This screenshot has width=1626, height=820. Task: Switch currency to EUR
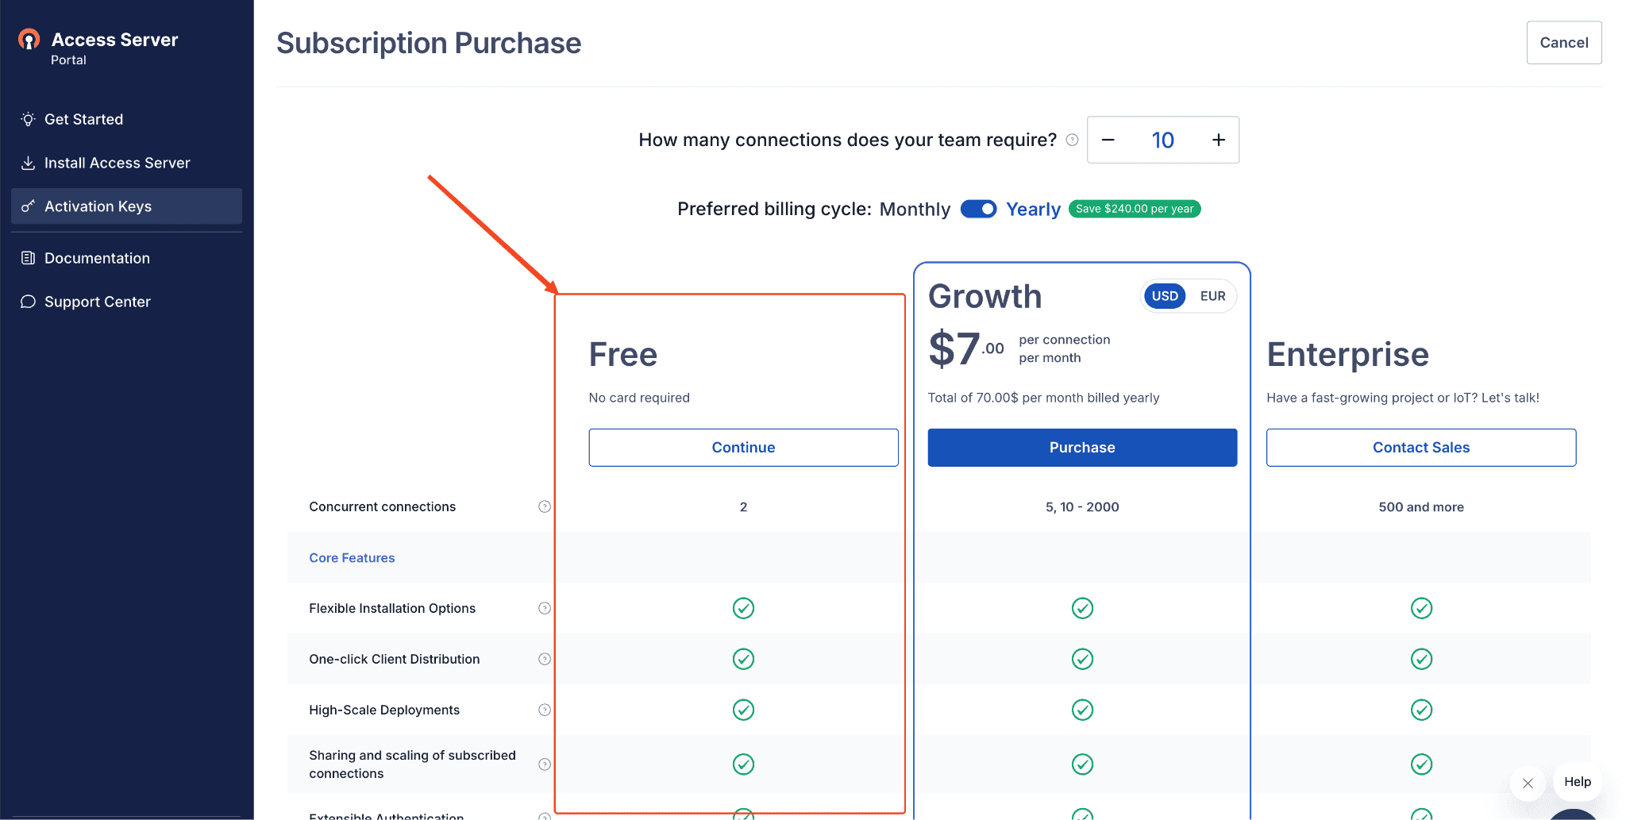tap(1212, 296)
